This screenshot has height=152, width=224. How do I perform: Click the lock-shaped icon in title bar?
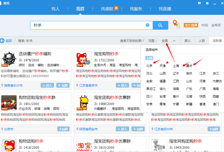[x=207, y=3]
